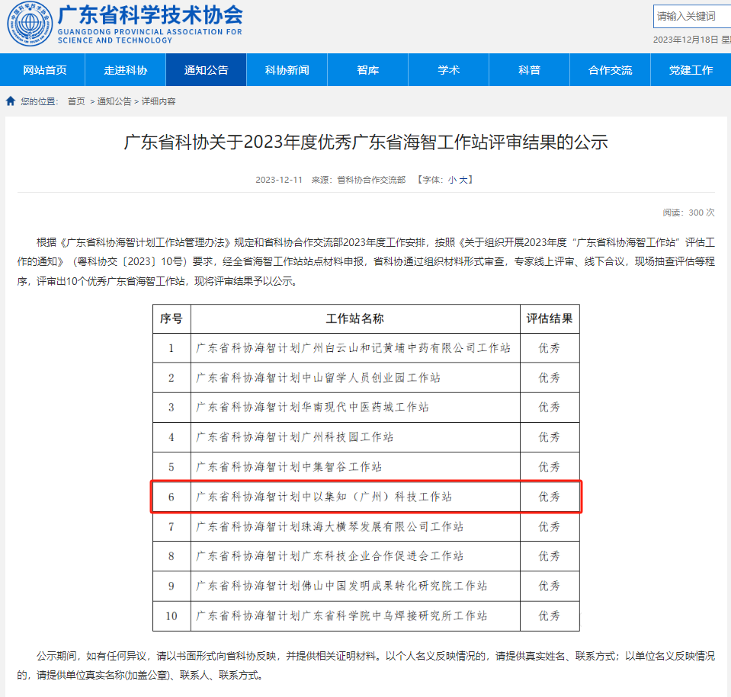Click the 序号 column header
The width and height of the screenshot is (731, 697).
pyautogui.click(x=171, y=318)
